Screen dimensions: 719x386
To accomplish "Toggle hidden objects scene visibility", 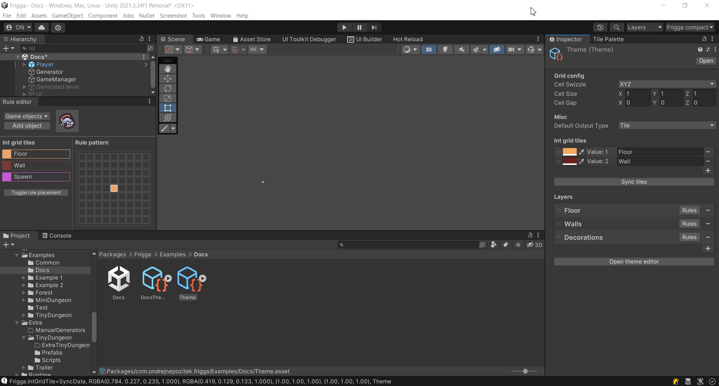I will point(497,49).
